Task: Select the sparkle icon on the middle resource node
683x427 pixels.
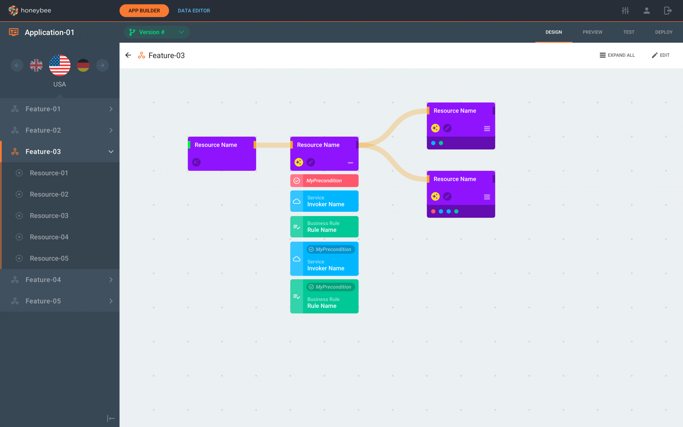Action: 298,162
